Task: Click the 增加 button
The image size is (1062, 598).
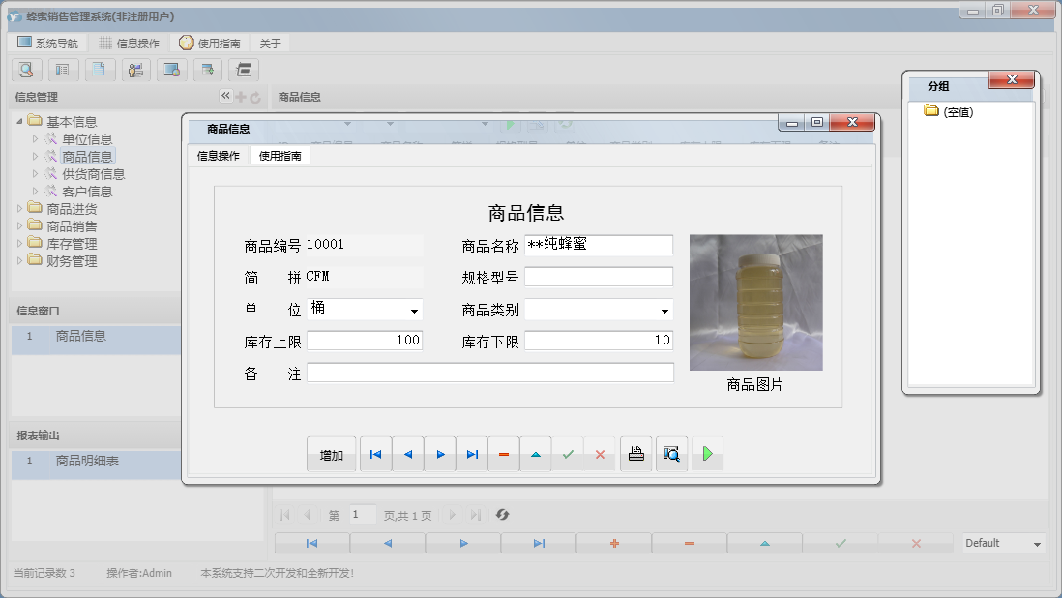Action: [331, 453]
